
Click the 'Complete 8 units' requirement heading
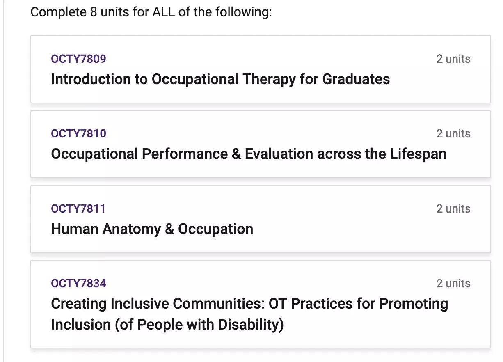coord(151,12)
